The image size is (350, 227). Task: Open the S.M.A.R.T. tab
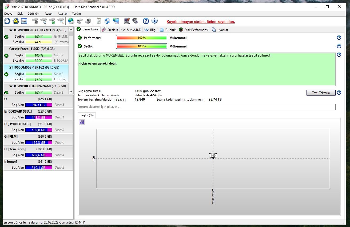pos(131,30)
